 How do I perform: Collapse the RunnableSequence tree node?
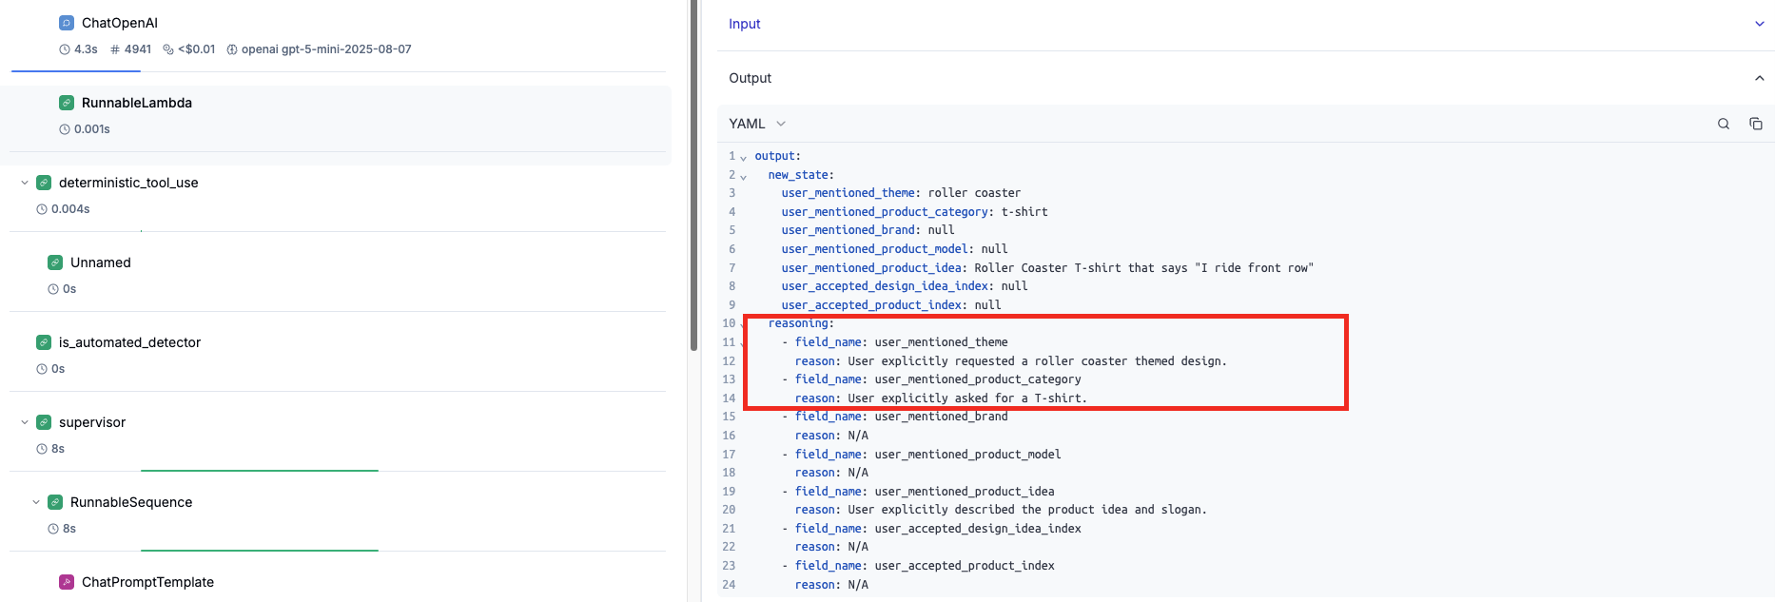36,502
